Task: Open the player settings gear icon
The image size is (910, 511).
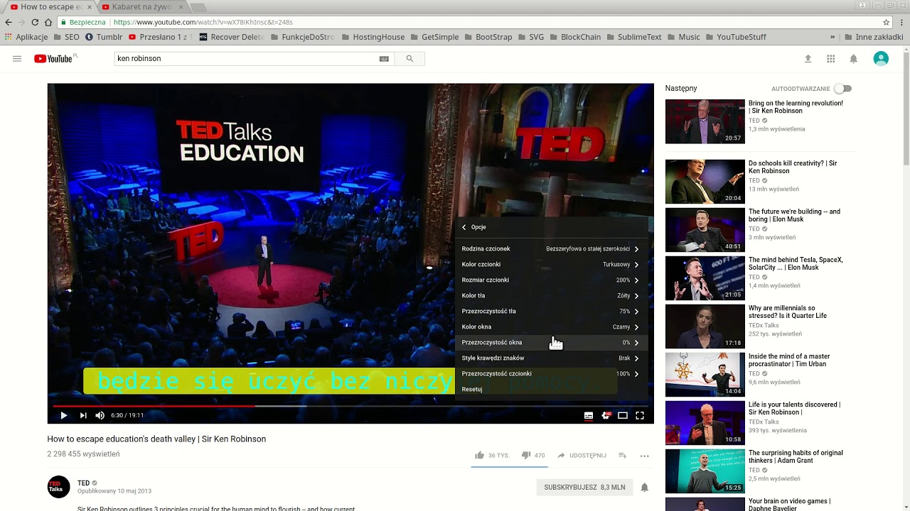Action: point(606,415)
